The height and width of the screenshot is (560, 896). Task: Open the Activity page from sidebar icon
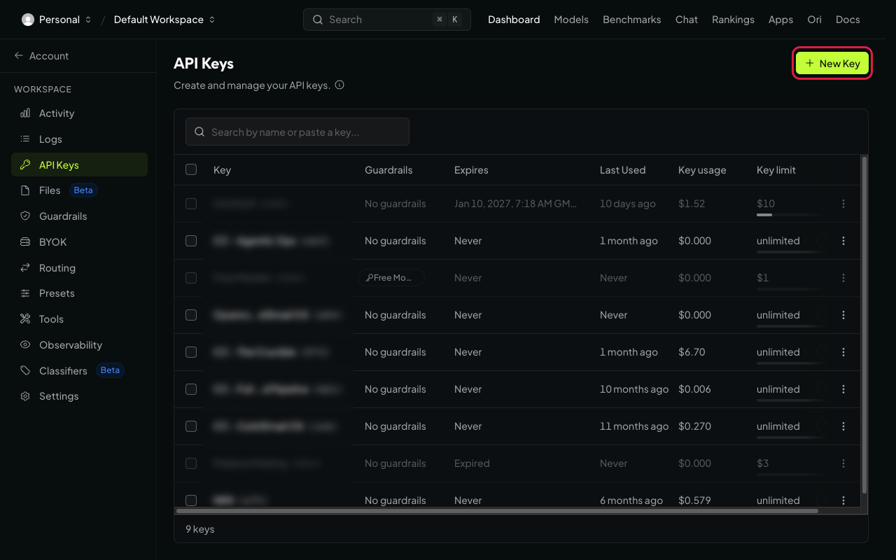click(25, 113)
